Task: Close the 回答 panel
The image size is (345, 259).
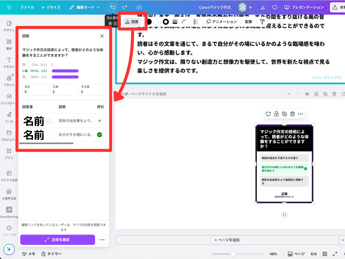Action: coord(102,36)
